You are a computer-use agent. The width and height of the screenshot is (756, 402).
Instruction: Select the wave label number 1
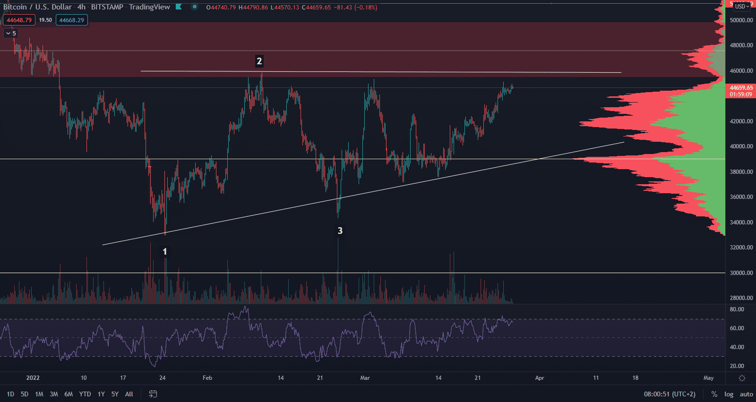[x=165, y=251]
